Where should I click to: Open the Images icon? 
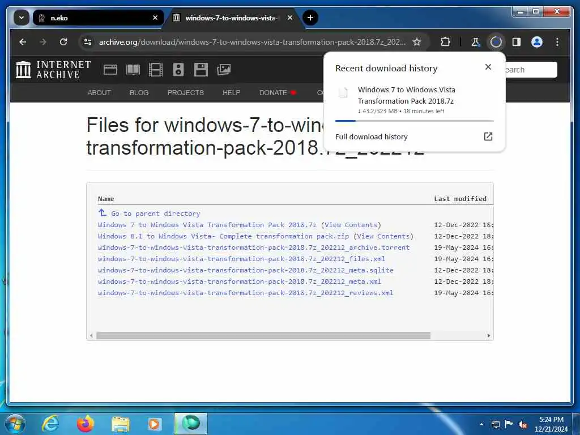(x=224, y=70)
